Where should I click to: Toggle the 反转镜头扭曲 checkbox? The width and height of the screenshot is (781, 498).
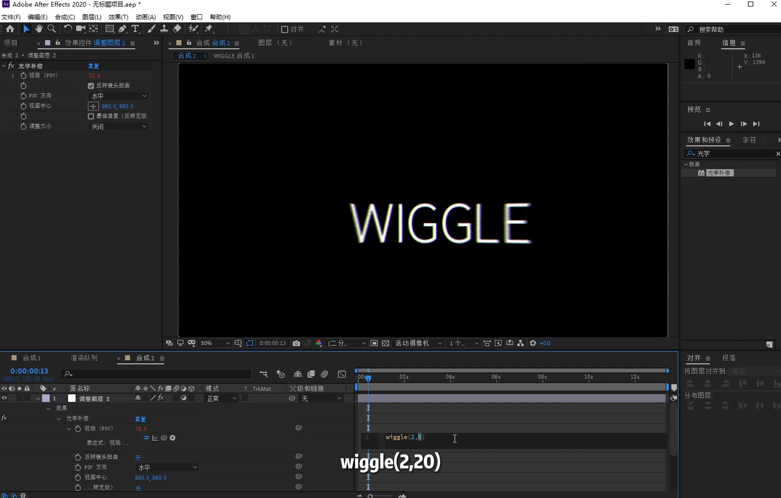click(x=91, y=86)
